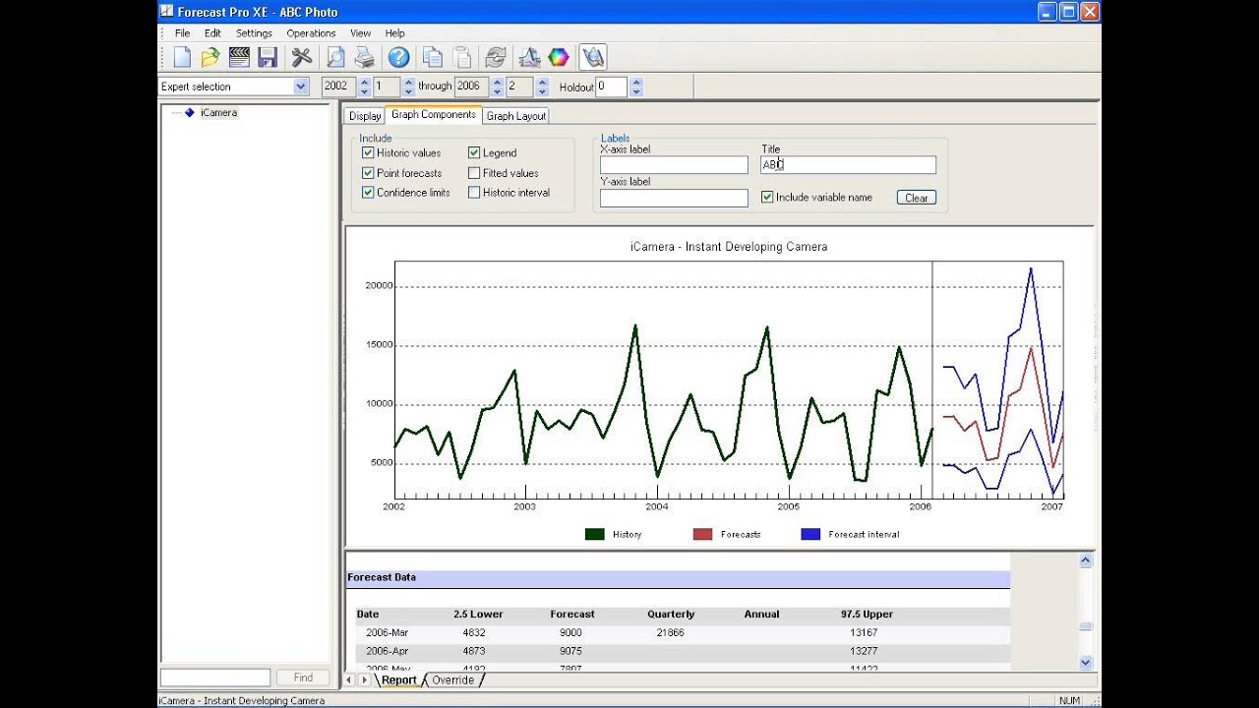Click the red Forecasts legend swatch
1259x708 pixels.
(702, 535)
